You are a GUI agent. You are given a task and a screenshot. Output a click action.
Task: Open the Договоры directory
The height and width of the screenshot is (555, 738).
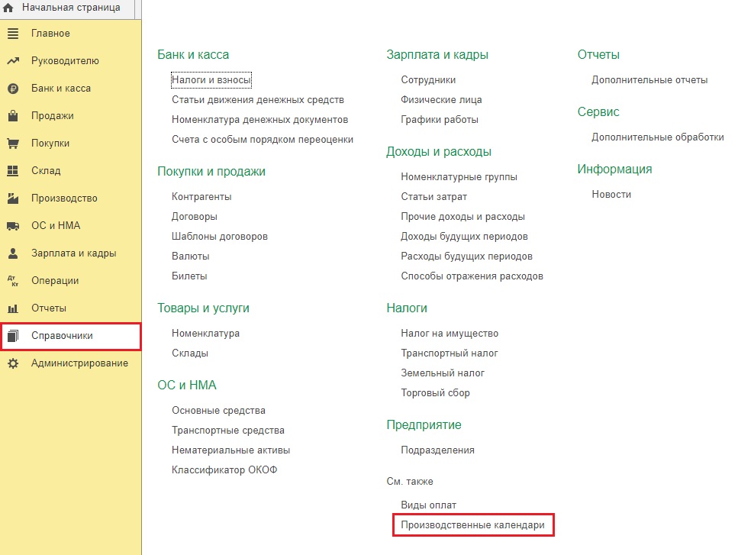tap(195, 217)
